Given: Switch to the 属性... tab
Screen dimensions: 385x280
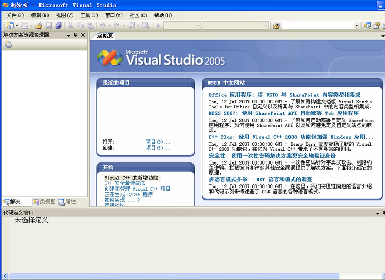Looking at the screenshot, I should pos(70,202).
